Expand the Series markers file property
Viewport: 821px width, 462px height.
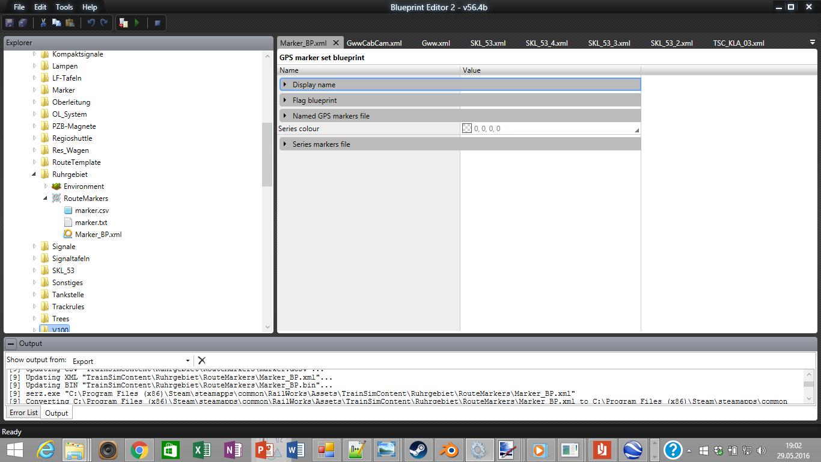tap(285, 144)
